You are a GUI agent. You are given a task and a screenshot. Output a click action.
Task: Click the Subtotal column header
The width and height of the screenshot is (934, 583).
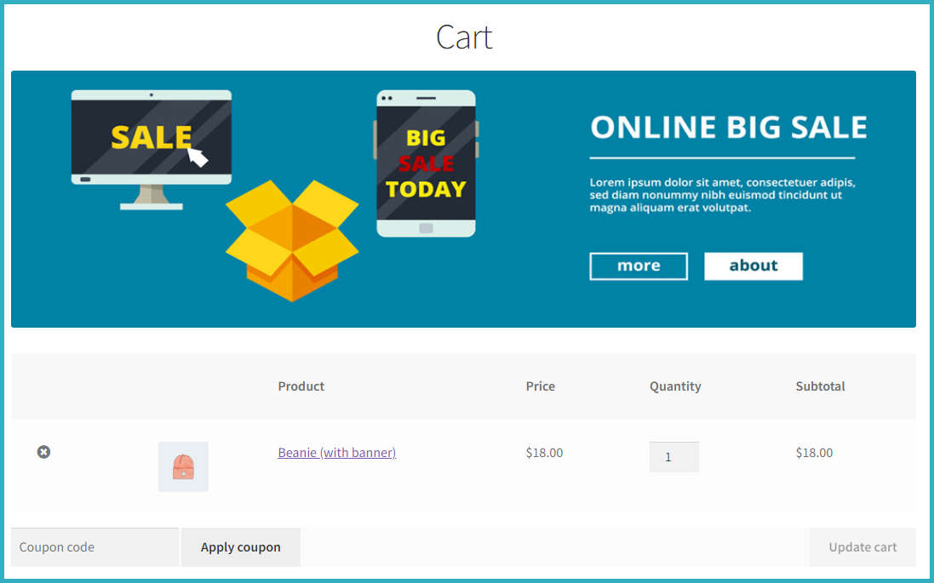pos(820,386)
